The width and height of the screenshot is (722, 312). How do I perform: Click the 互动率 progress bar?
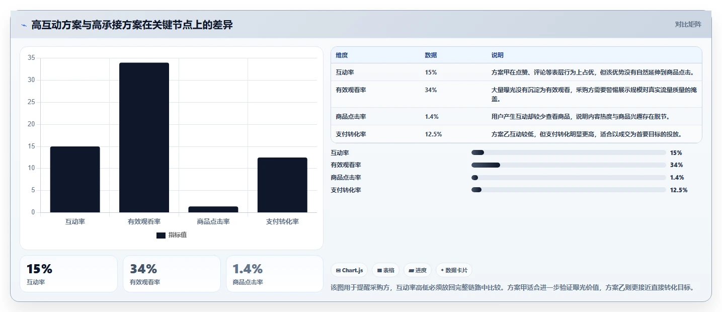tap(569, 152)
